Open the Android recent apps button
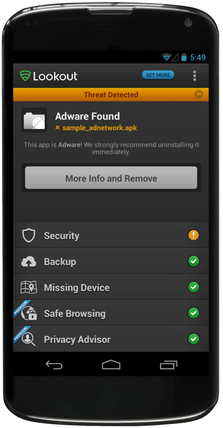This screenshot has height=428, width=223. pos(168,364)
